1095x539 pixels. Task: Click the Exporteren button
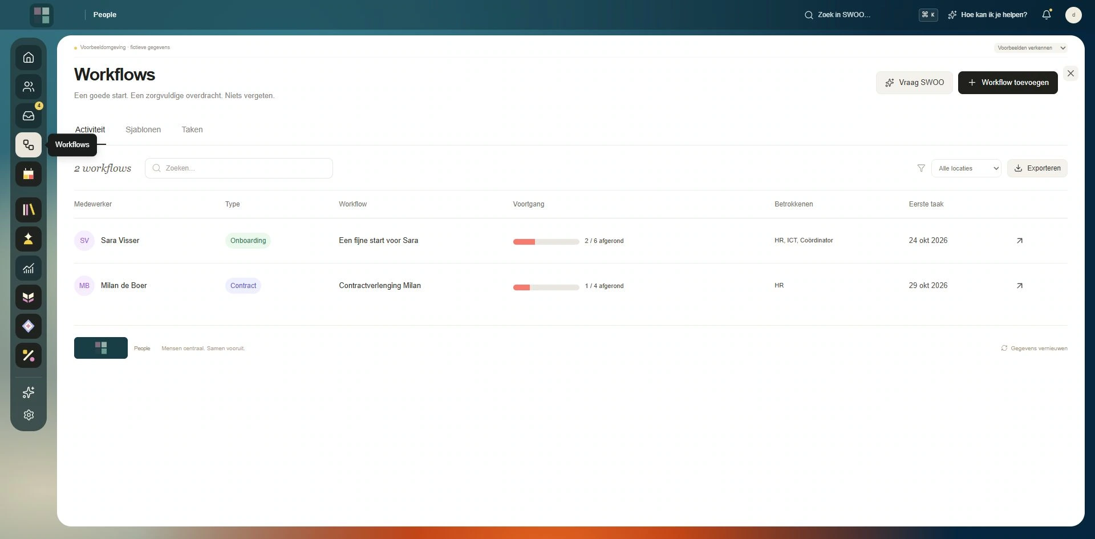tap(1037, 168)
